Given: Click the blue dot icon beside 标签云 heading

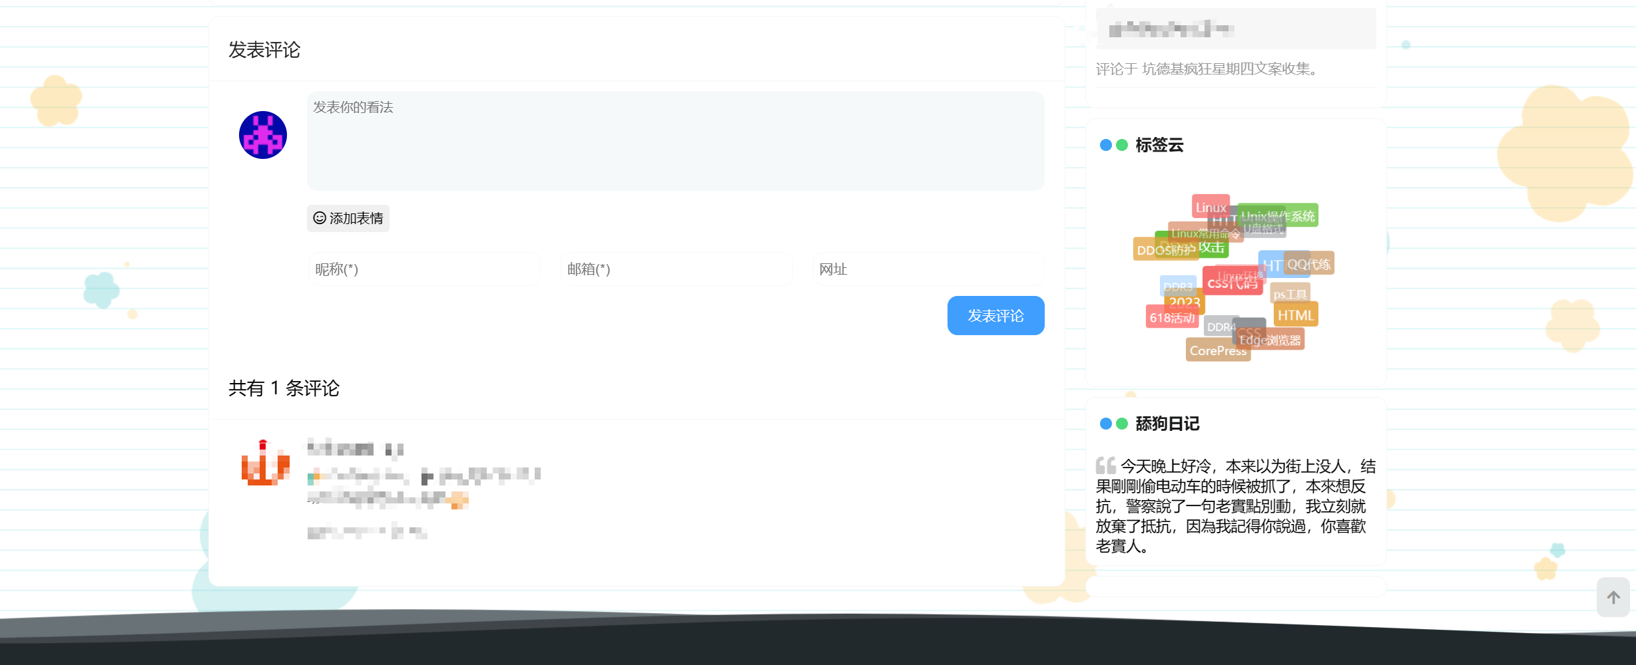Looking at the screenshot, I should pos(1105,145).
